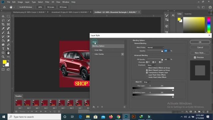Enable the Color Overlay effect
The image size is (213, 120).
pyautogui.click(x=93, y=54)
